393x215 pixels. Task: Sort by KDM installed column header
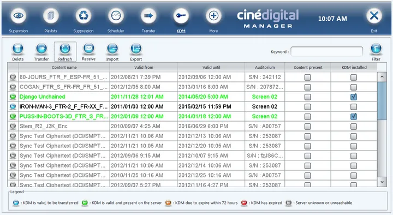tap(354, 67)
